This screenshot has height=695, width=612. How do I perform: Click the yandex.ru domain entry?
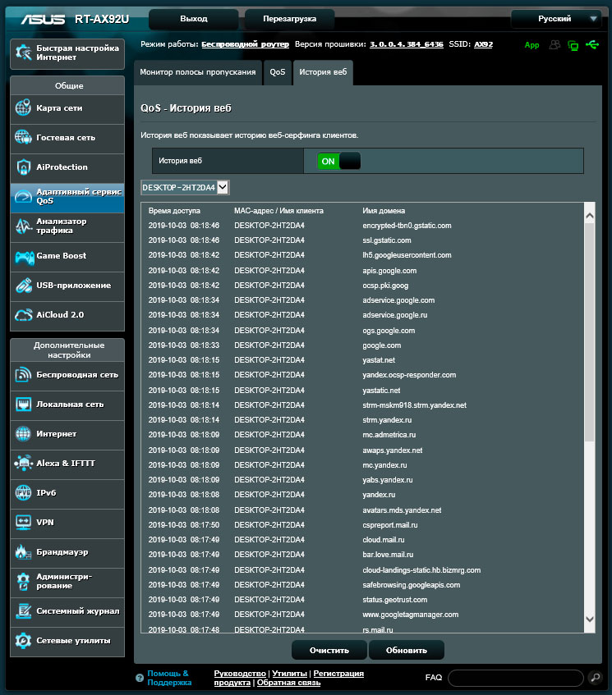(379, 495)
